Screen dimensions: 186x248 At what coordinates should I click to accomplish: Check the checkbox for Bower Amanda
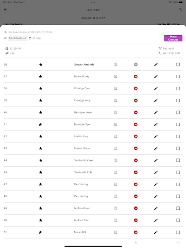[178, 64]
